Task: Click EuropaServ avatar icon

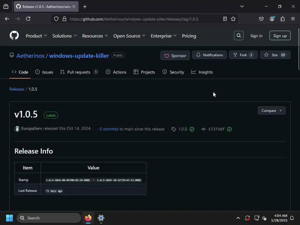Action: click(x=17, y=129)
